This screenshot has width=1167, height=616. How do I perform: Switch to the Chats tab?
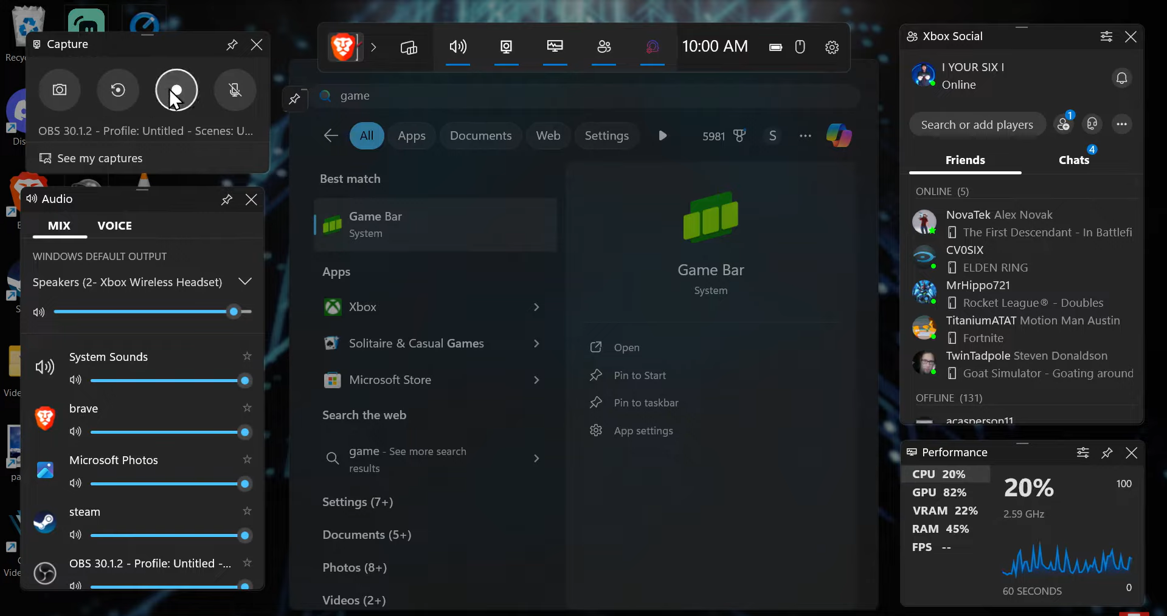coord(1073,160)
